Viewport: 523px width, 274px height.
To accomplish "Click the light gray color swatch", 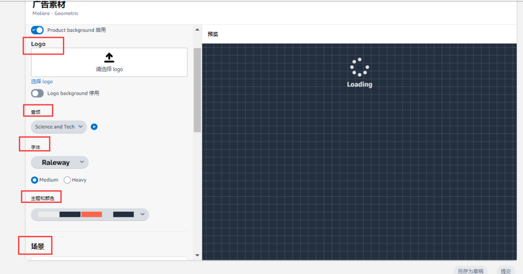I will (49, 215).
